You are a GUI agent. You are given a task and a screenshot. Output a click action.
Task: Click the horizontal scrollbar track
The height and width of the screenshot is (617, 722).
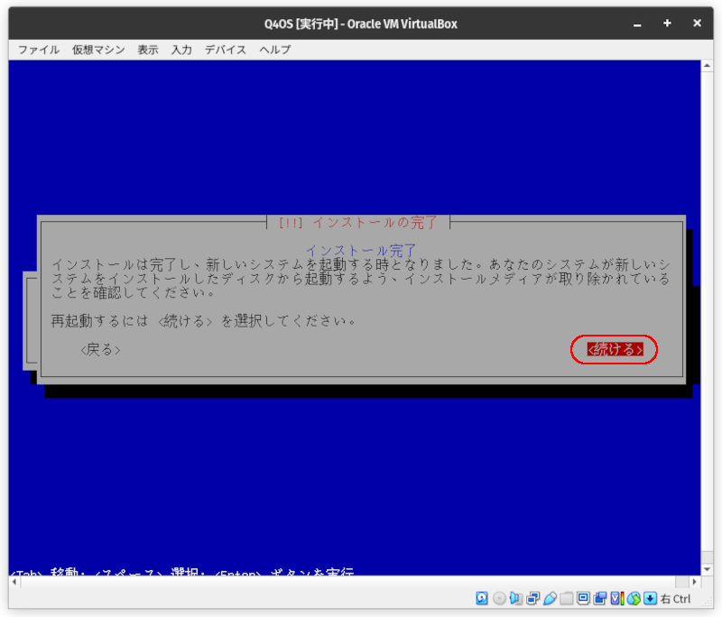[x=347, y=582]
